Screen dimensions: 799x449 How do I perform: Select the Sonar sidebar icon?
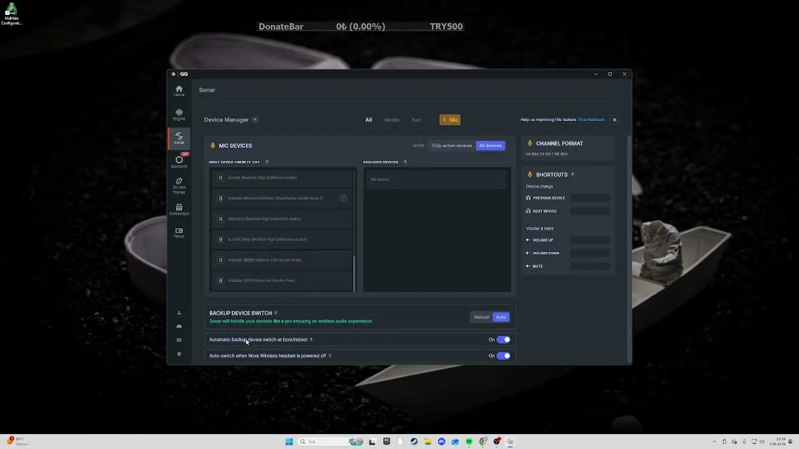point(179,138)
